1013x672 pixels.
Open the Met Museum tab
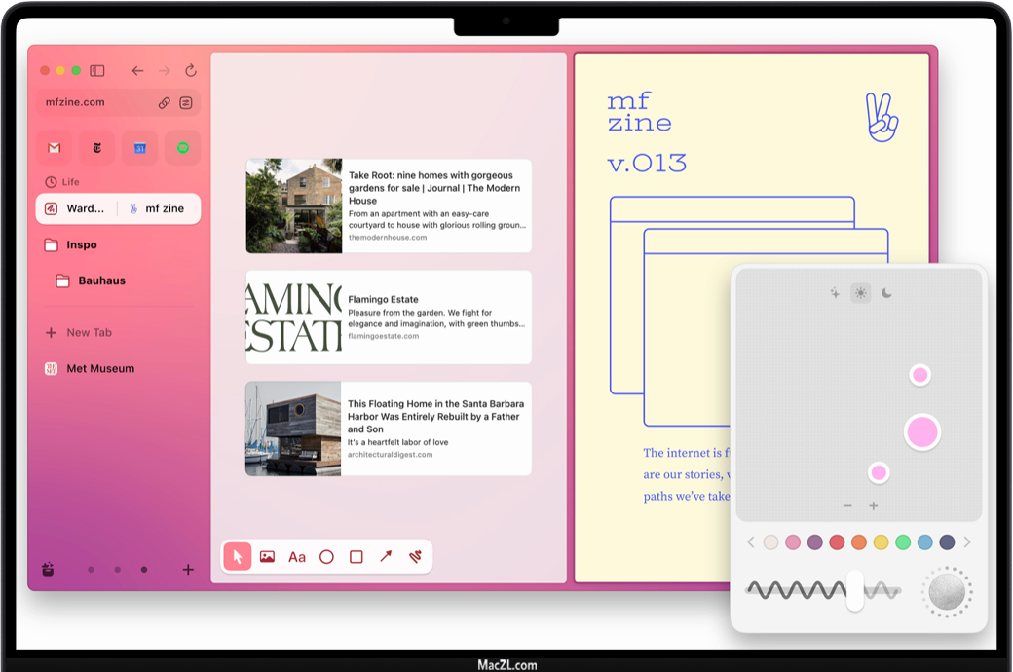click(99, 369)
